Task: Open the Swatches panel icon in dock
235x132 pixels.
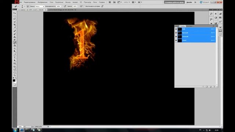Action: pyautogui.click(x=220, y=18)
